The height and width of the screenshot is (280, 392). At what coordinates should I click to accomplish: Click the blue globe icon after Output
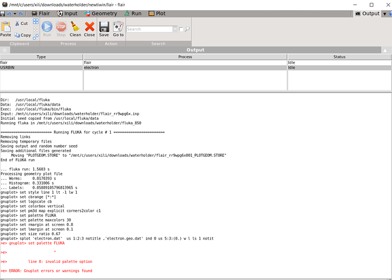[390, 14]
